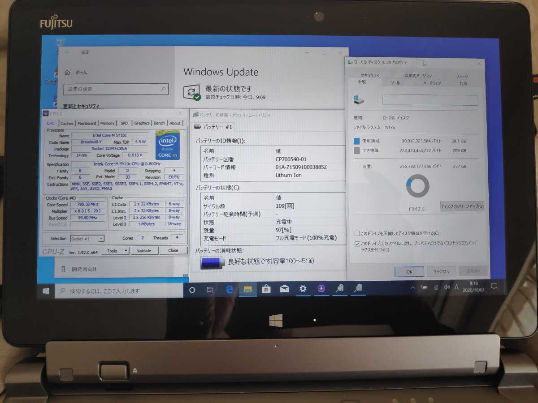Click the 設定の検索 search field
Image resolution: width=538 pixels, height=403 pixels.
pos(116,89)
